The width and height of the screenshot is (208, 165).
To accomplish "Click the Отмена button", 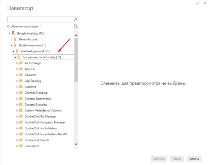I will tap(194, 159).
